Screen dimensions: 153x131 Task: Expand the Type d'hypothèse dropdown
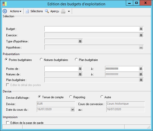coord(80,41)
